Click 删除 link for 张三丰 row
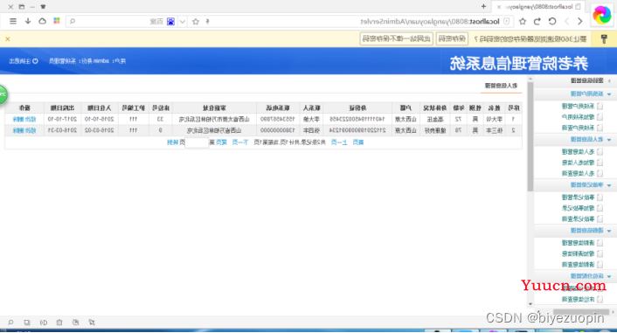 pyautogui.click(x=18, y=130)
